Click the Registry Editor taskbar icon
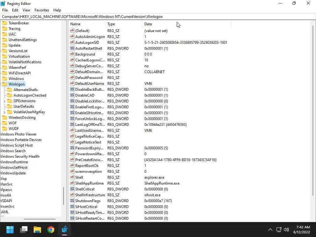The image size is (316, 237). (65, 230)
